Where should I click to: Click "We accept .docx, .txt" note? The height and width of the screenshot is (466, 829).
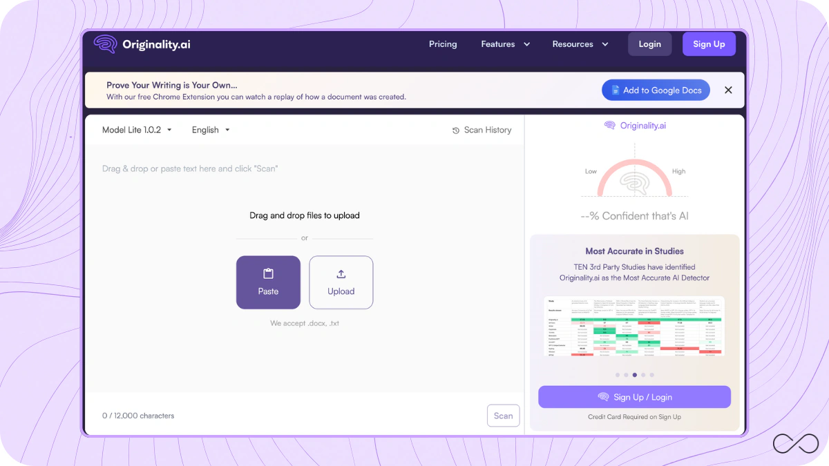pyautogui.click(x=305, y=323)
